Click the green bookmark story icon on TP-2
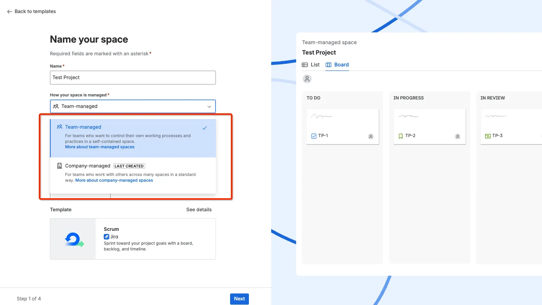This screenshot has height=305, width=542. tap(401, 136)
